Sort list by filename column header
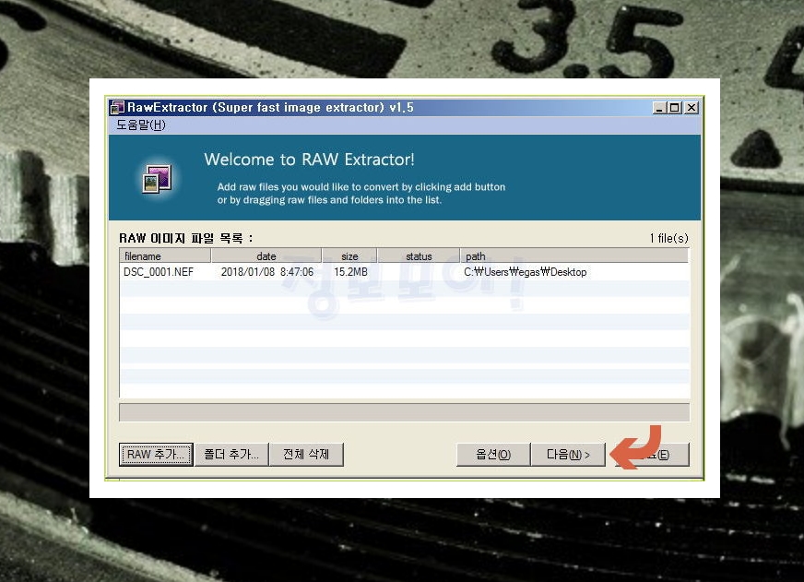Viewport: 804px width, 582px height. (165, 255)
